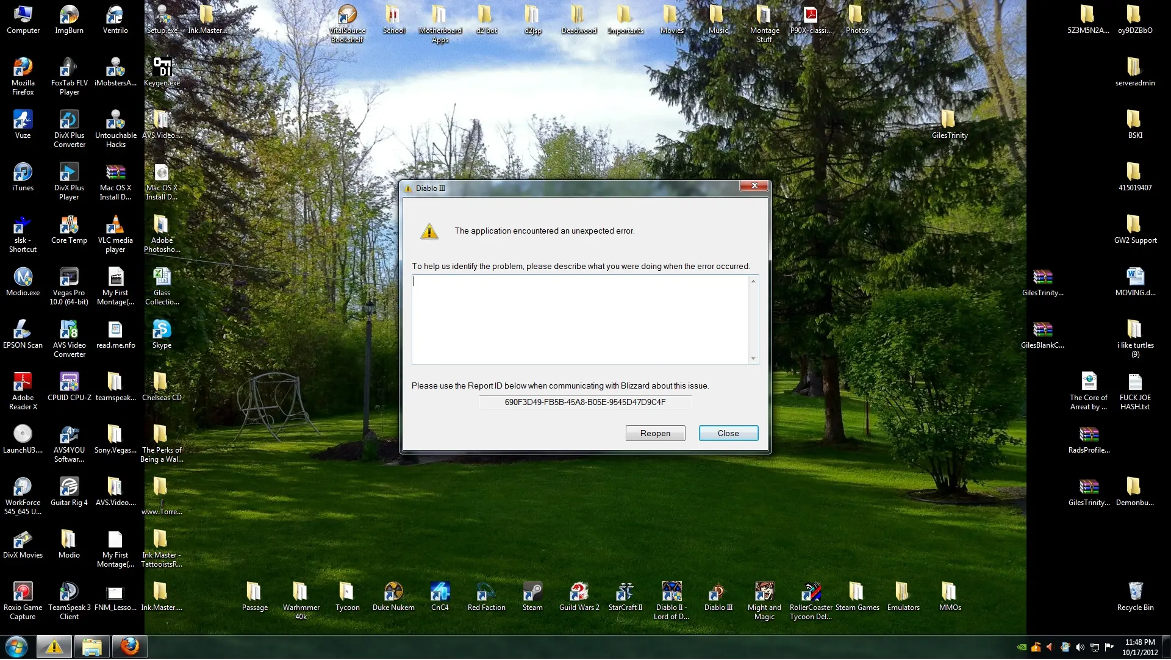Click the Report ID text field
Image resolution: width=1171 pixels, height=660 pixels.
(585, 402)
